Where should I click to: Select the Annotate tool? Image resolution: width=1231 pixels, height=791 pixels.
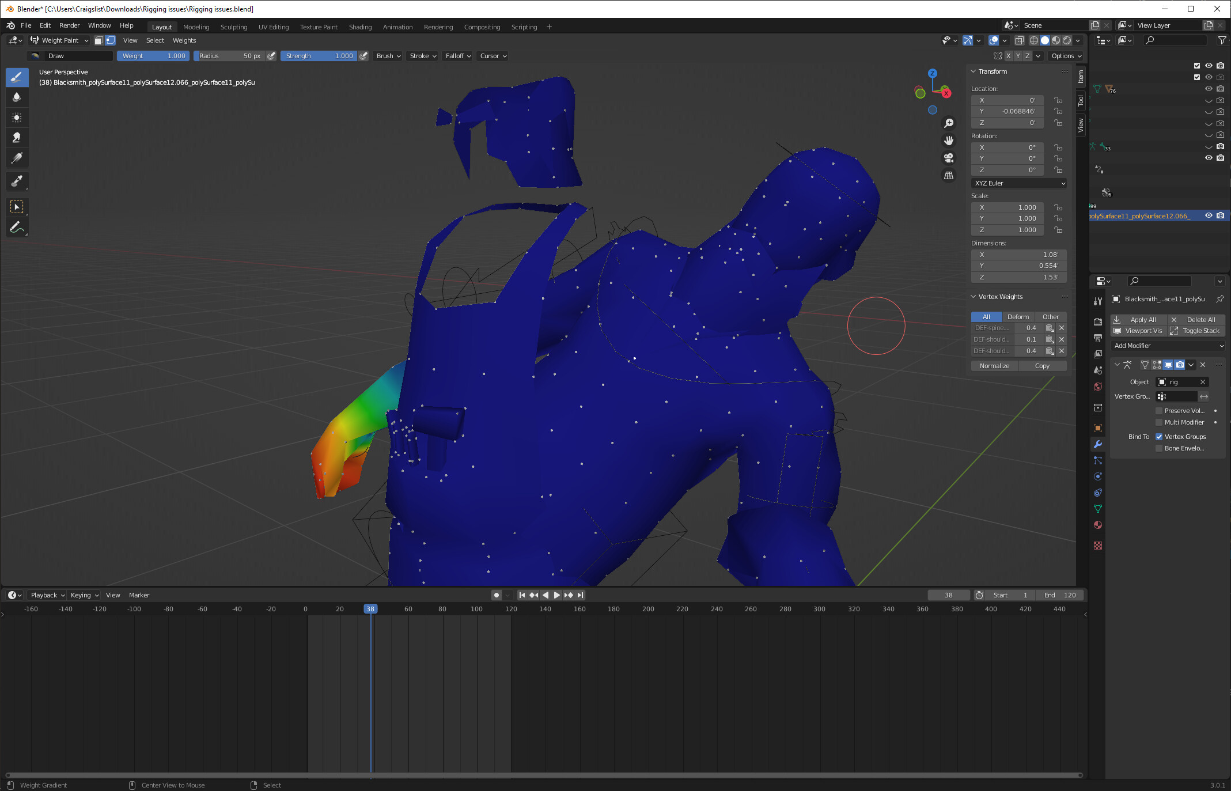[17, 228]
